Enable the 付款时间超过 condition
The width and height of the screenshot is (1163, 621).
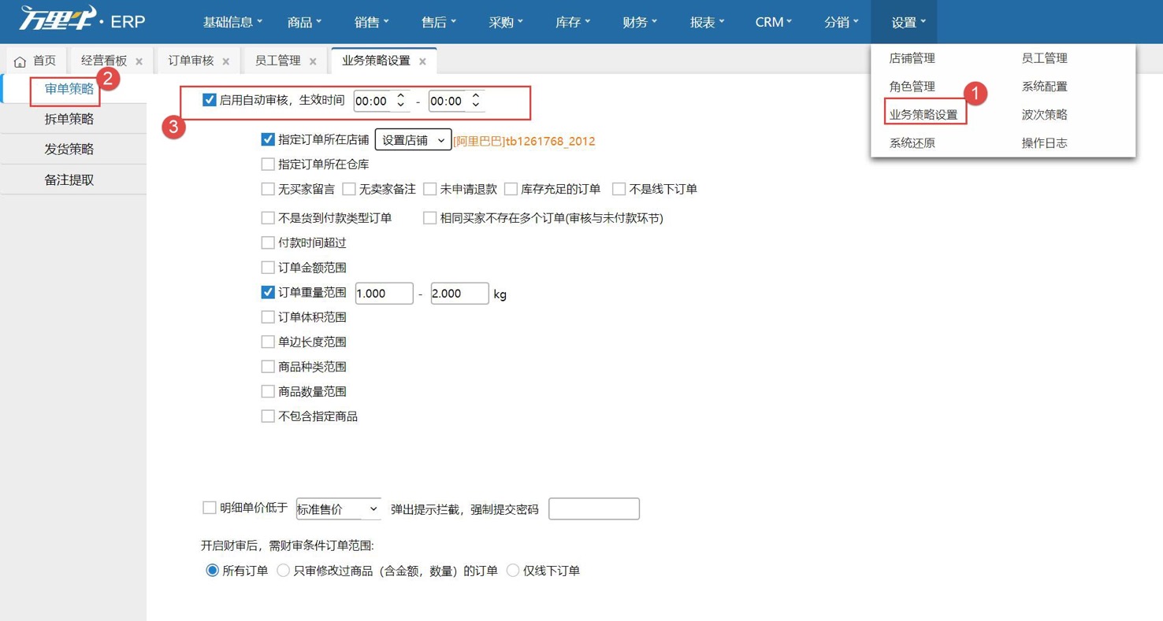[x=268, y=242]
